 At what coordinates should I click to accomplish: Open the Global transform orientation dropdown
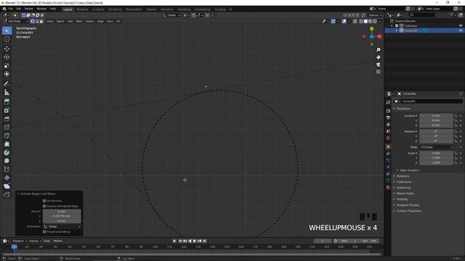point(171,15)
